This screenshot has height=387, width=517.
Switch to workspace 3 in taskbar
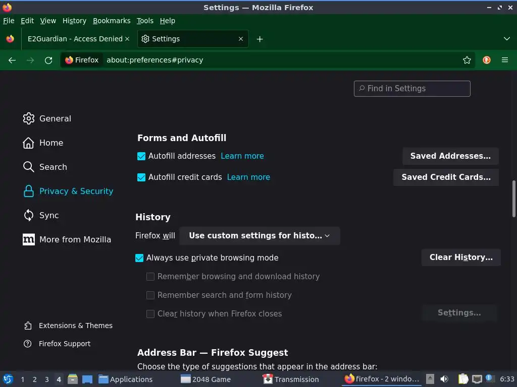pos(47,379)
